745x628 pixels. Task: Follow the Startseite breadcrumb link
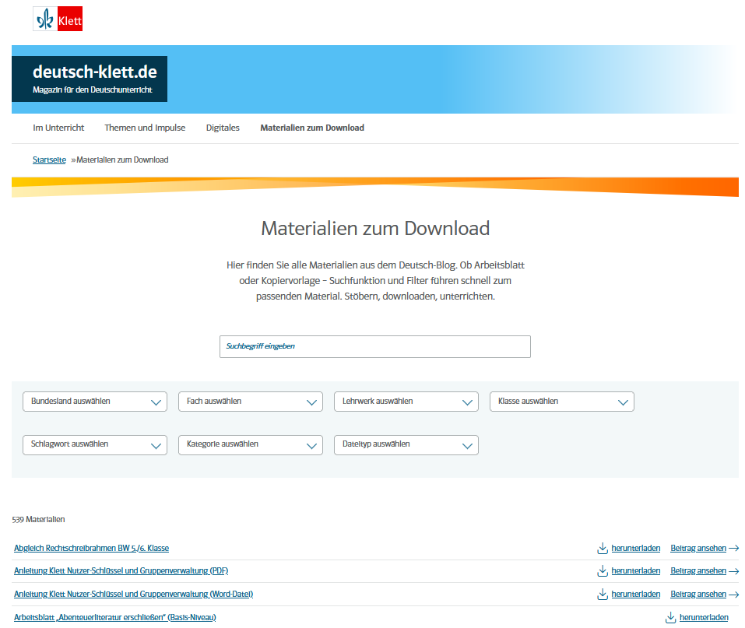click(x=49, y=160)
